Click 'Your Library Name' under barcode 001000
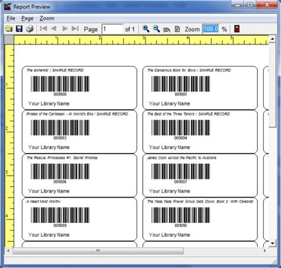 pos(49,104)
